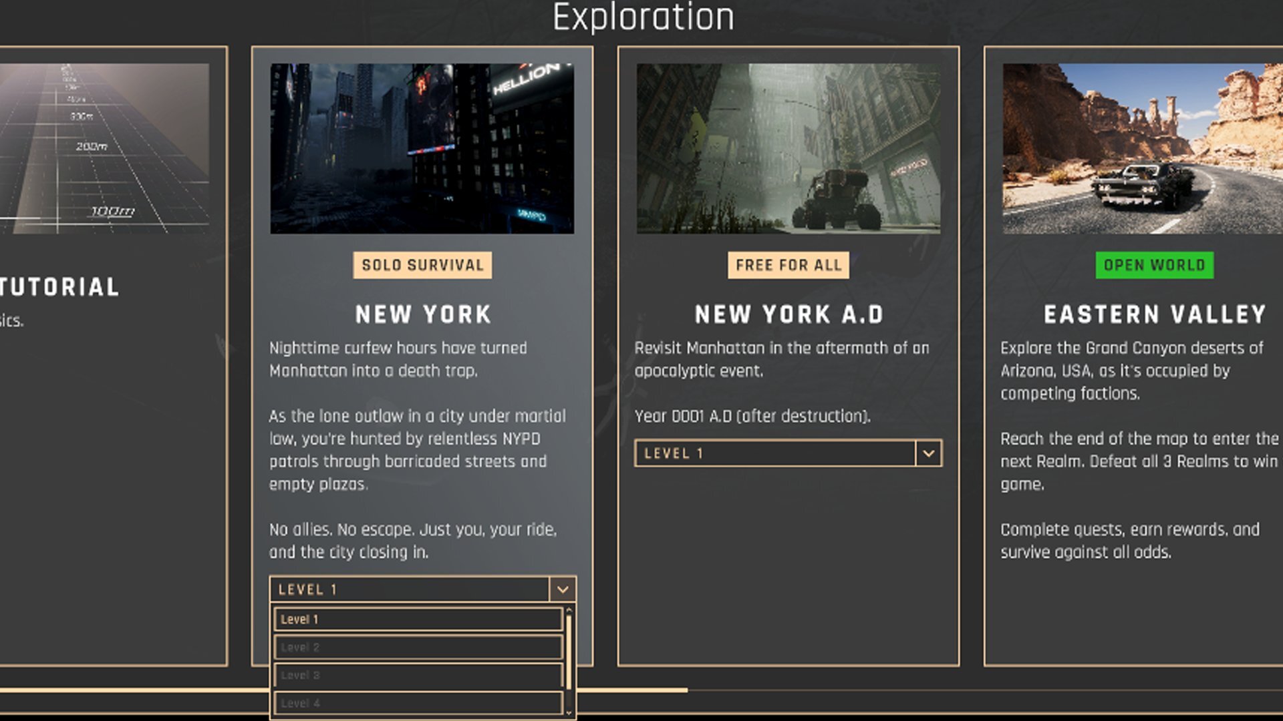
Task: Click the NEW YORK A.D card title
Action: (x=789, y=314)
